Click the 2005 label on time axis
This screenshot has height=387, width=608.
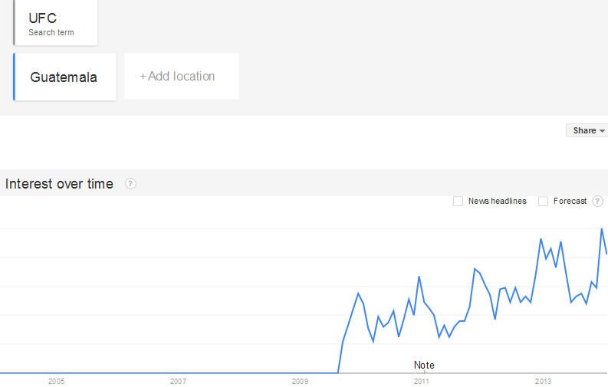pos(56,381)
